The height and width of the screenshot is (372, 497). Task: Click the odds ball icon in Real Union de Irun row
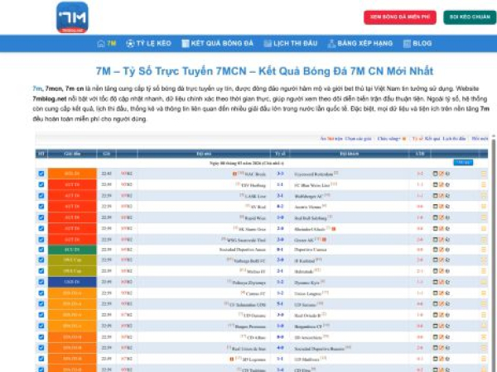point(447,348)
